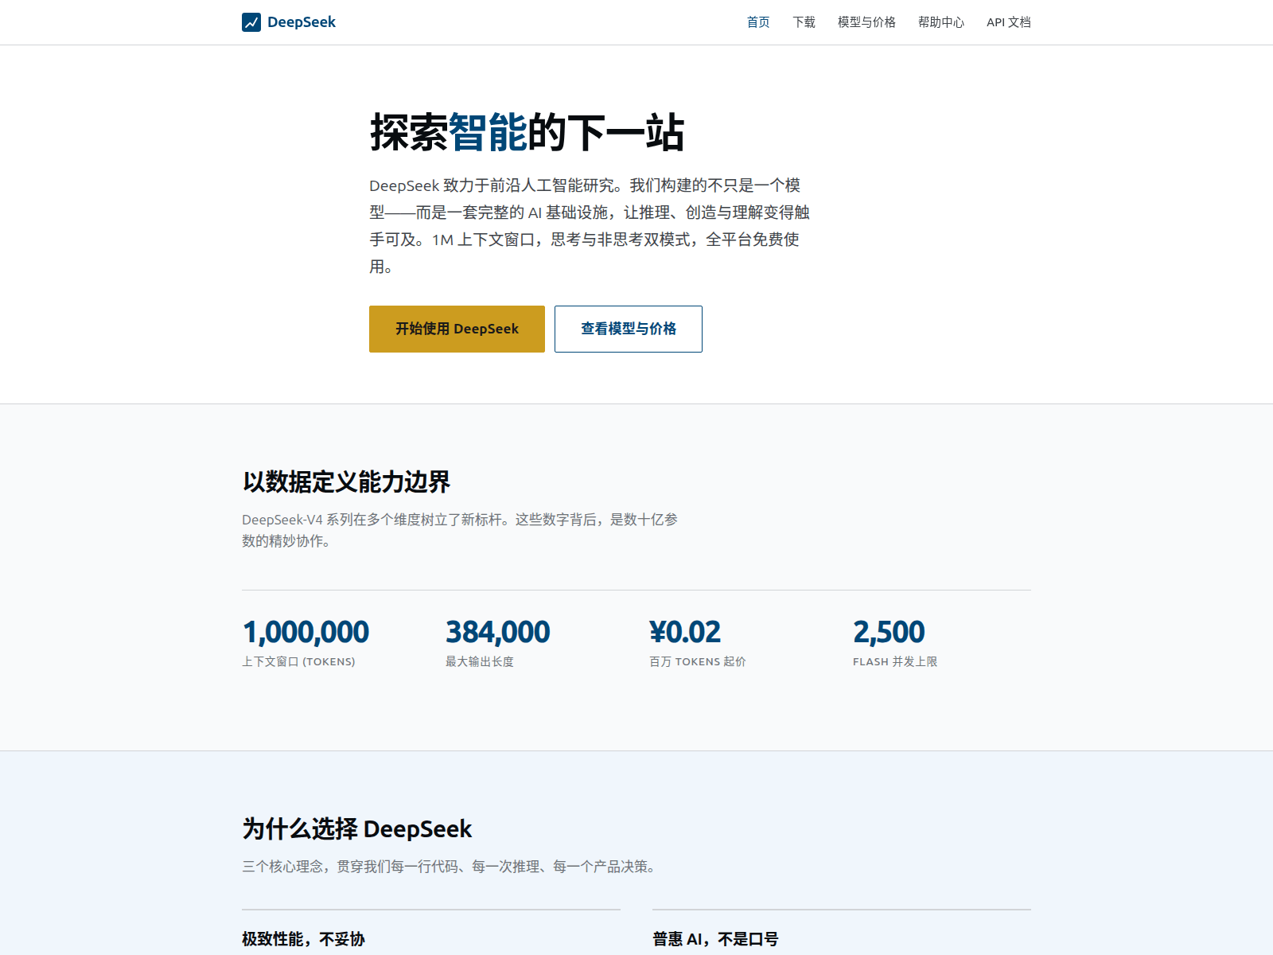Click the heading 为什么选择 DeepSeek
The width and height of the screenshot is (1273, 955).
coord(357,828)
